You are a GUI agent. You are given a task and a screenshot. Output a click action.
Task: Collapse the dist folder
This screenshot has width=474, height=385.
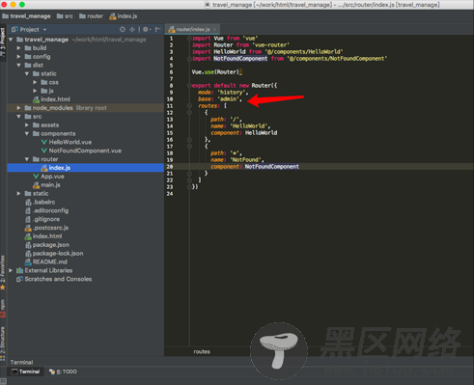18,65
